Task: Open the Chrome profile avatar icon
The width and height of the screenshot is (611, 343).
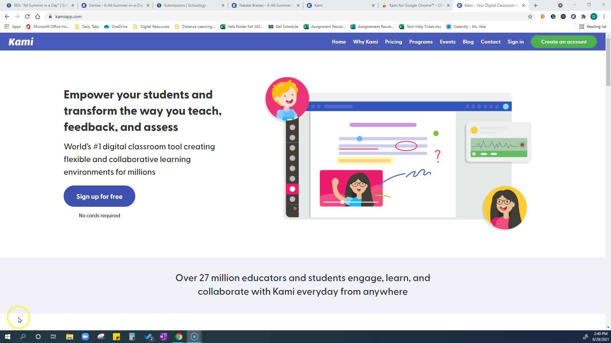Action: click(594, 17)
